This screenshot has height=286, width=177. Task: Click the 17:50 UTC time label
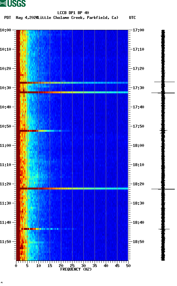138,126
